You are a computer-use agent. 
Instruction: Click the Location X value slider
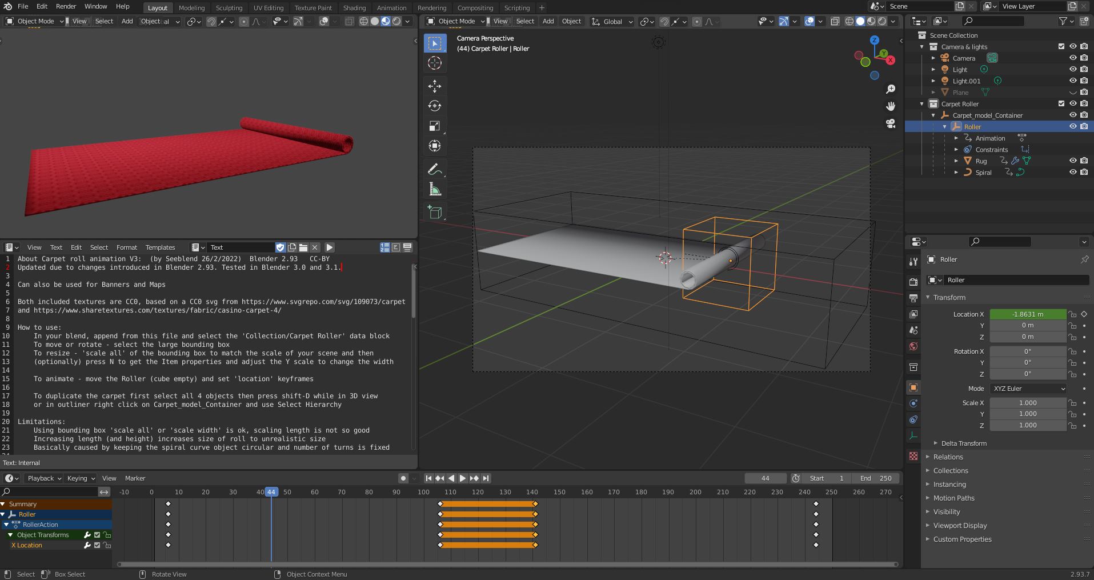tap(1027, 314)
